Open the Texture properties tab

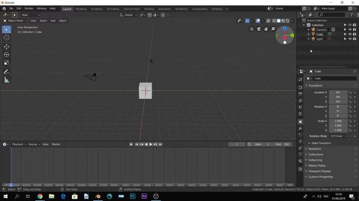301,169
